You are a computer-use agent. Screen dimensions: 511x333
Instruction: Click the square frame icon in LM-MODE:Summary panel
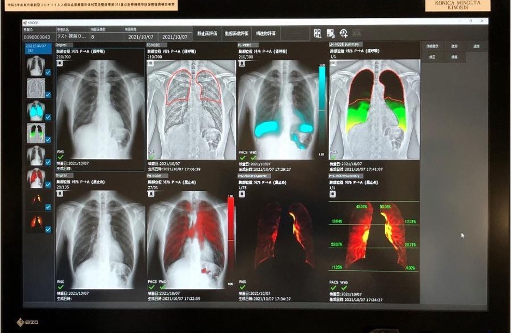click(x=333, y=63)
